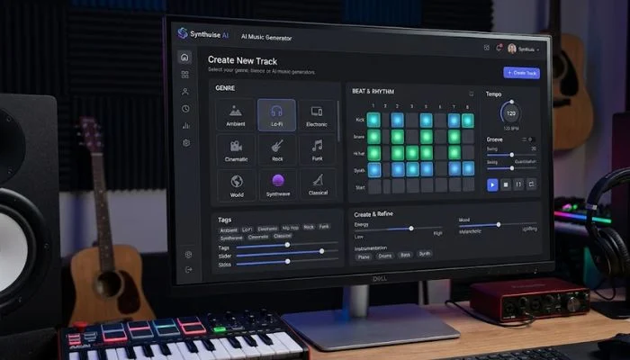Click the Quantisation slider handle
The height and width of the screenshot is (360, 630).
pyautogui.click(x=512, y=168)
